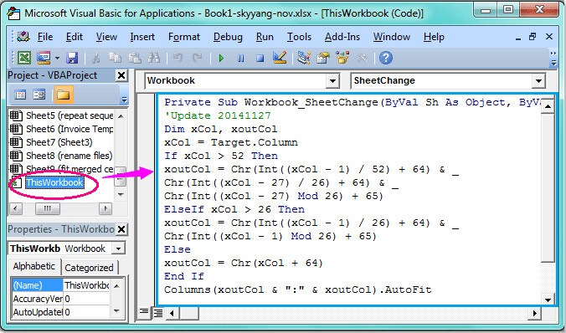Viewport: 566px width, 333px height.
Task: Open Object Browser toolbar icon
Action: tap(342, 58)
